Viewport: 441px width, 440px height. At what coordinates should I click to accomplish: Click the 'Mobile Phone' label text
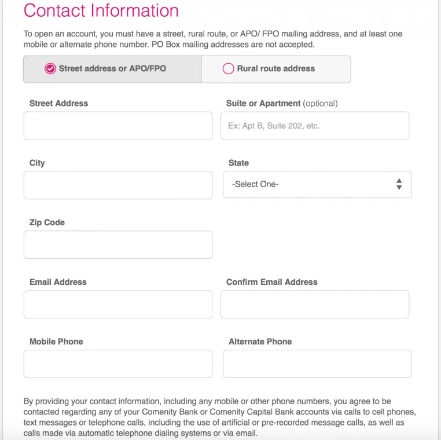(x=56, y=342)
